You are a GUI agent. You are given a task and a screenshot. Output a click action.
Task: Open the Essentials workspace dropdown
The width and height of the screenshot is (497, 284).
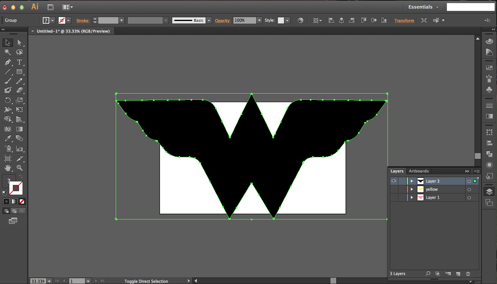point(423,7)
